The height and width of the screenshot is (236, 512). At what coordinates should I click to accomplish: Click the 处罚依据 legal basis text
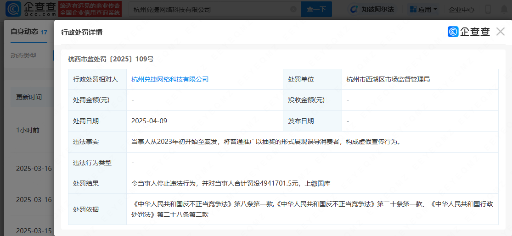point(312,209)
